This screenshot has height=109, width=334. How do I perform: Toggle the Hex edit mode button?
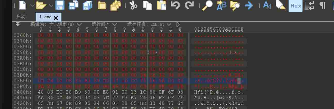tap(296, 6)
